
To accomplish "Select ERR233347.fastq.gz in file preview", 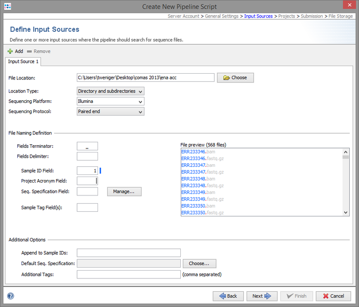I will [202, 172].
